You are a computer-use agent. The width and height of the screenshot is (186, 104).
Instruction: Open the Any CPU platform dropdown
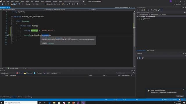38,4
